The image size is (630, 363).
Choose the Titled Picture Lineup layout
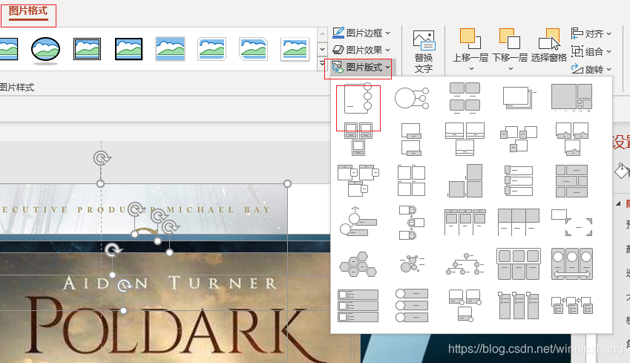pos(465,222)
